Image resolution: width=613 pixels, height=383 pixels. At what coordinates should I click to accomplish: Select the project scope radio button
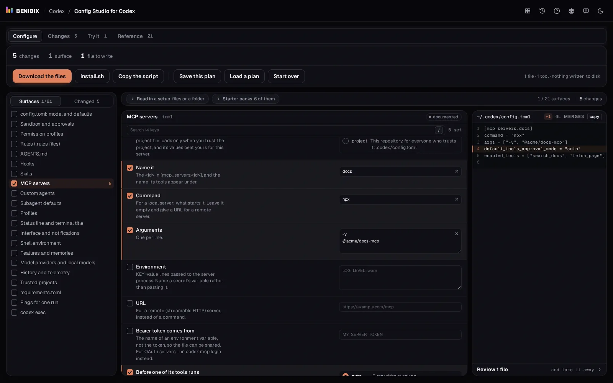click(x=346, y=141)
